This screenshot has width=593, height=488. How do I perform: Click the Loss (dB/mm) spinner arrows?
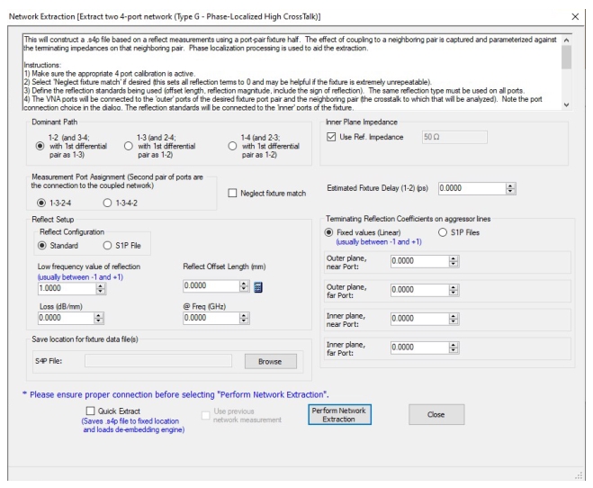[x=98, y=318]
